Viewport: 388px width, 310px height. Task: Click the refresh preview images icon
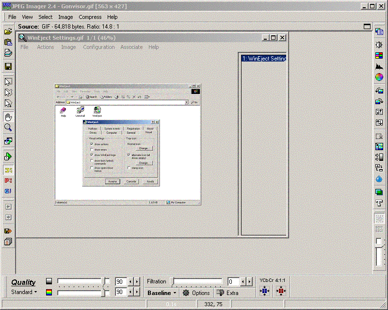[8, 141]
